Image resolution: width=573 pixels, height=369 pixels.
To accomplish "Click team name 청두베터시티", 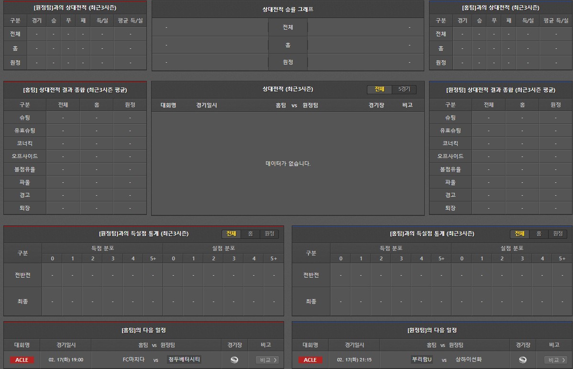I will pyautogui.click(x=184, y=360).
